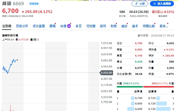178x111 pixels.
Task: Click the ask price 6,715
Action: coord(152,98)
